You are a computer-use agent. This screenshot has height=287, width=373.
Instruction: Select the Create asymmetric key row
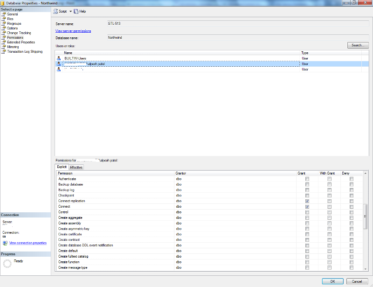pos(209,229)
